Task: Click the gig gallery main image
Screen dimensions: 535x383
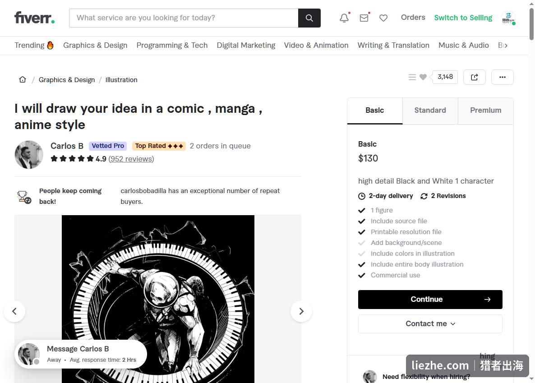Action: [158, 299]
